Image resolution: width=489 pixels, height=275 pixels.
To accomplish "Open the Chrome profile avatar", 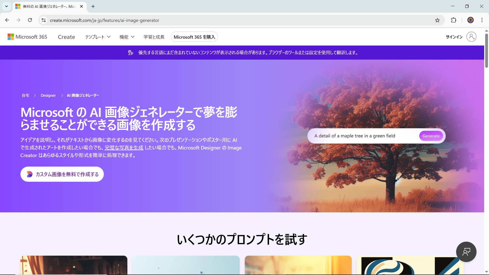I will pyautogui.click(x=470, y=20).
